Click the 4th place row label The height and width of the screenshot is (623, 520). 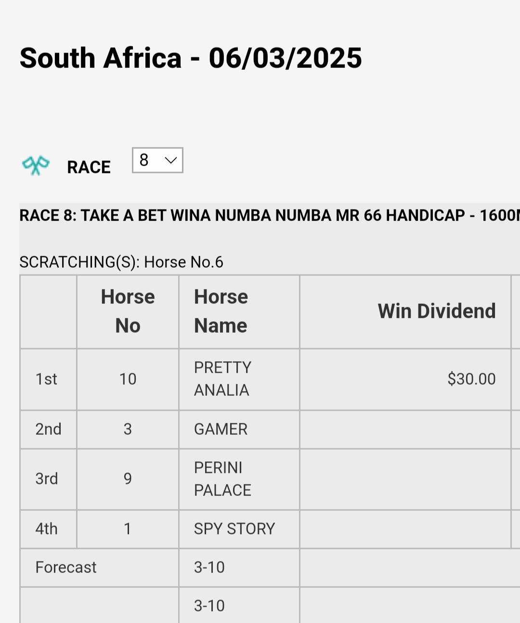coord(46,529)
